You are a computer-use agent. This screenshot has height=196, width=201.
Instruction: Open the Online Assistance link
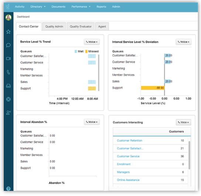(128, 180)
